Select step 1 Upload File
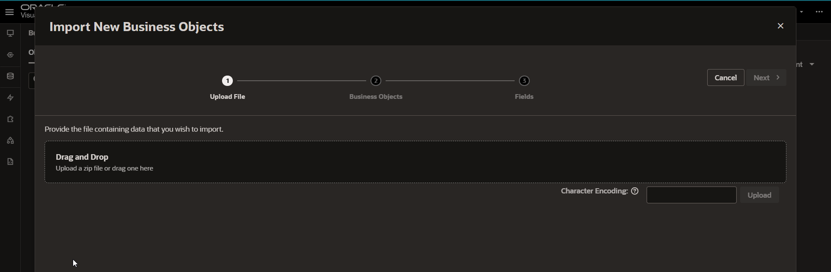Image resolution: width=831 pixels, height=272 pixels. [x=228, y=88]
